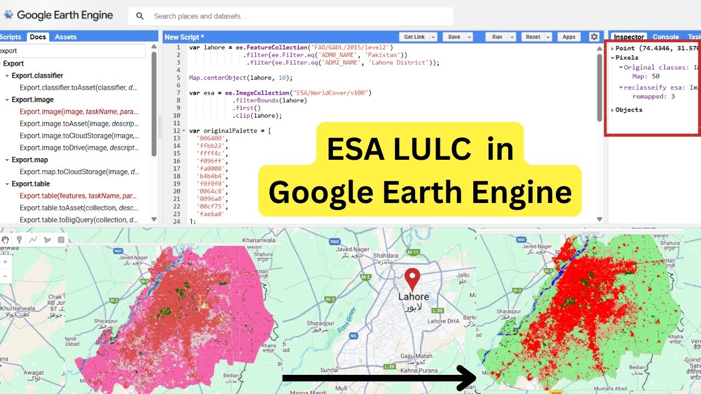This screenshot has height=394, width=701.
Task: Open Export.table.toBigQuery doc entry
Action: click(79, 220)
